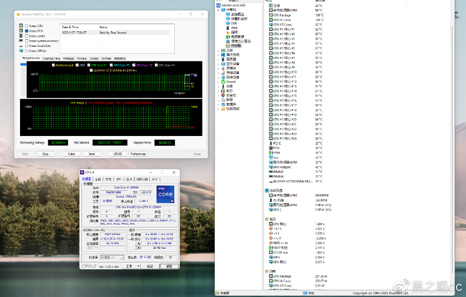Uncheck the Stress FPU checkbox

[x=27, y=31]
